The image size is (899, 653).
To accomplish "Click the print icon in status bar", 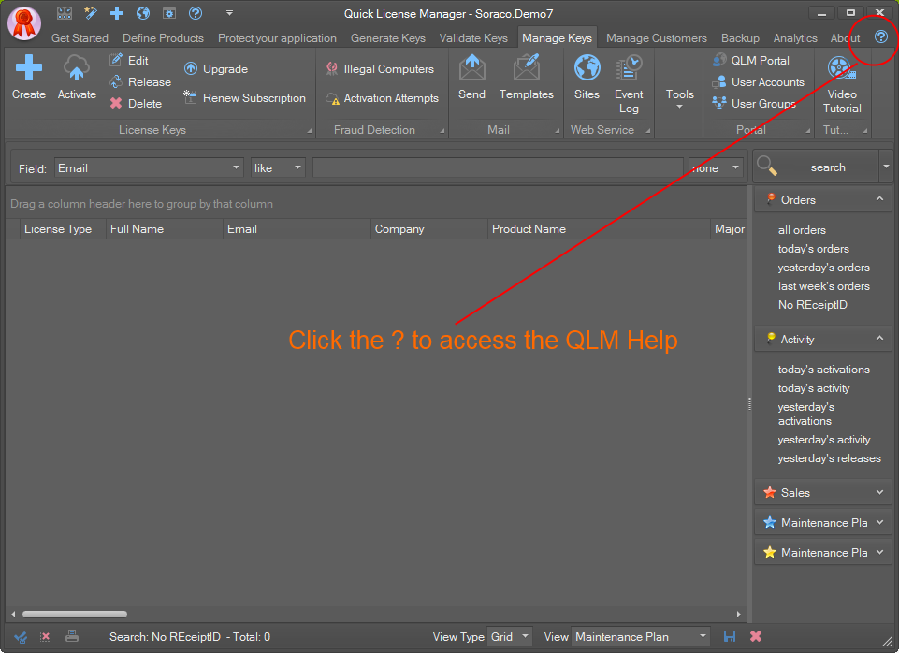I will click(x=72, y=636).
